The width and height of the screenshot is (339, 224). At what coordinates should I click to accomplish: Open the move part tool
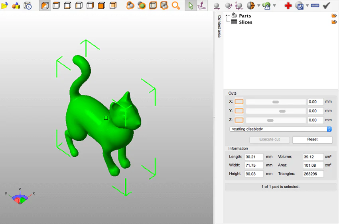[217, 6]
